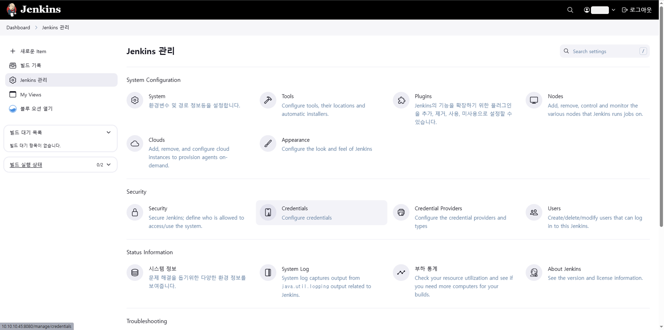Screen dimensions: 664x330
Task: Click the slash shortcut key hint
Action: pyautogui.click(x=643, y=51)
